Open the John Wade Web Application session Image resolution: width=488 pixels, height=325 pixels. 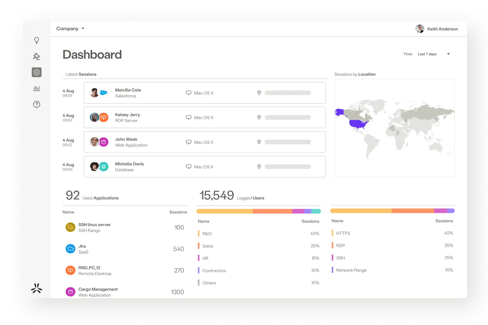205,142
